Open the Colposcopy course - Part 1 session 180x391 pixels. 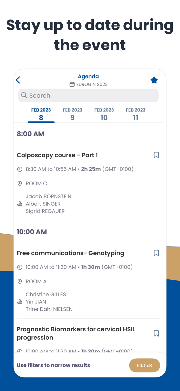point(57,155)
